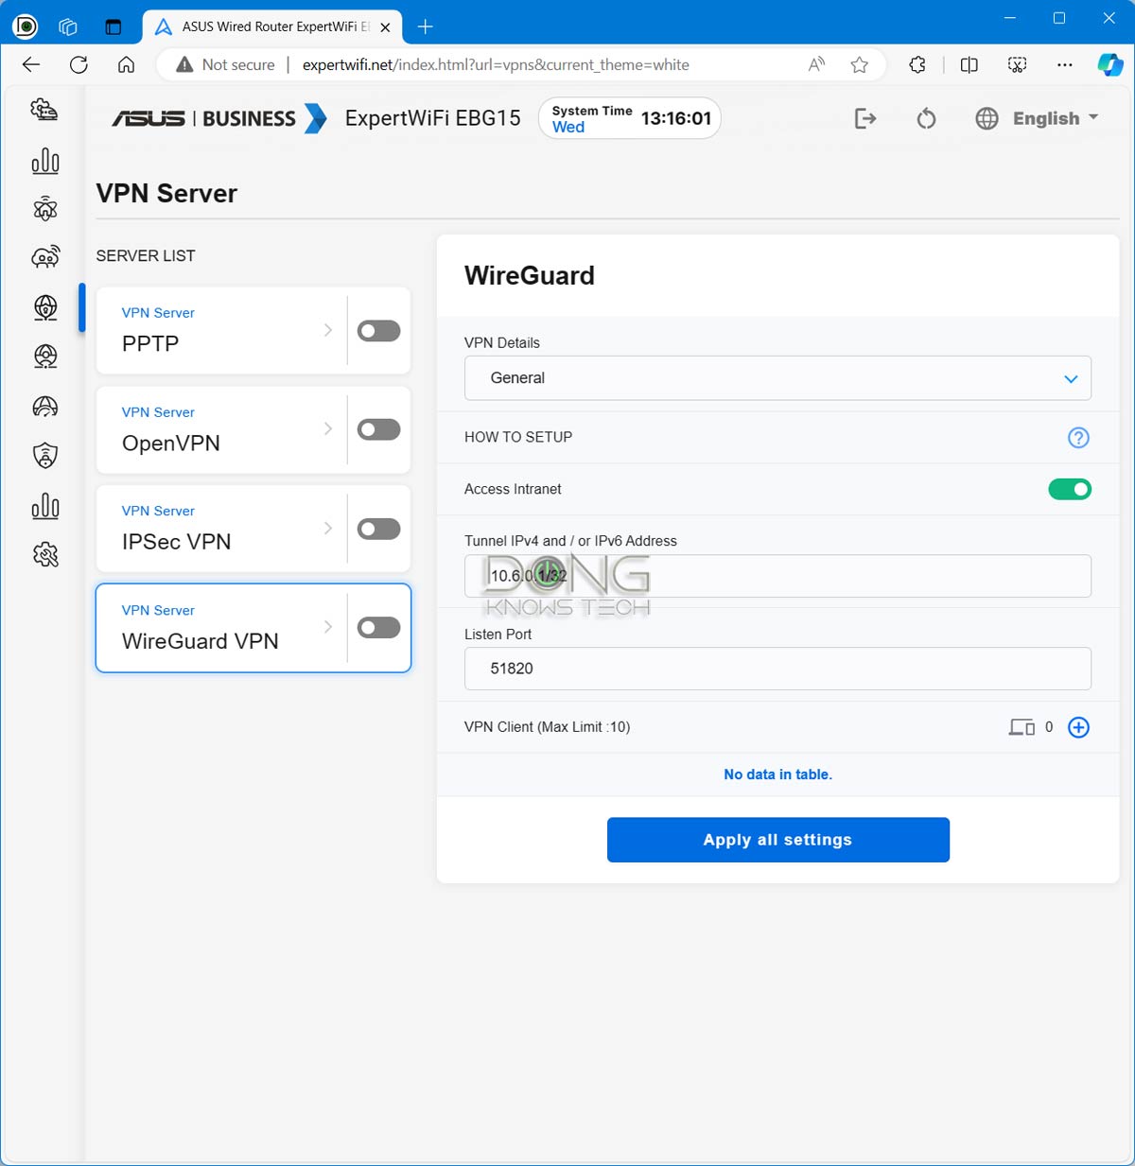
Task: Turn off the Access Intranet switch
Action: click(1070, 489)
